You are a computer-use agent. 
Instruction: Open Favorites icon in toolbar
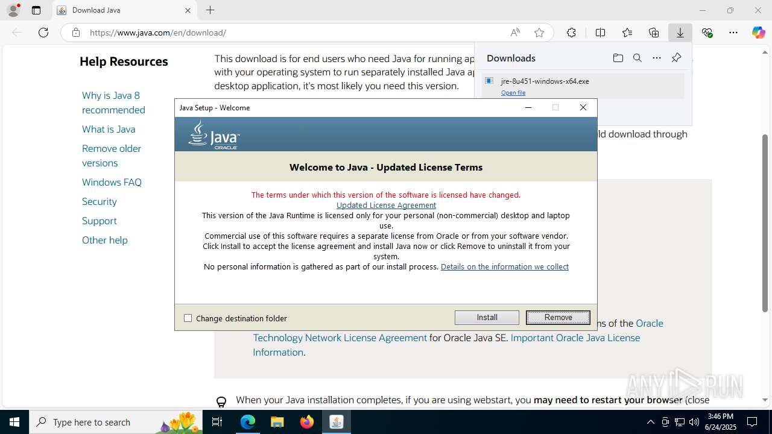[627, 33]
